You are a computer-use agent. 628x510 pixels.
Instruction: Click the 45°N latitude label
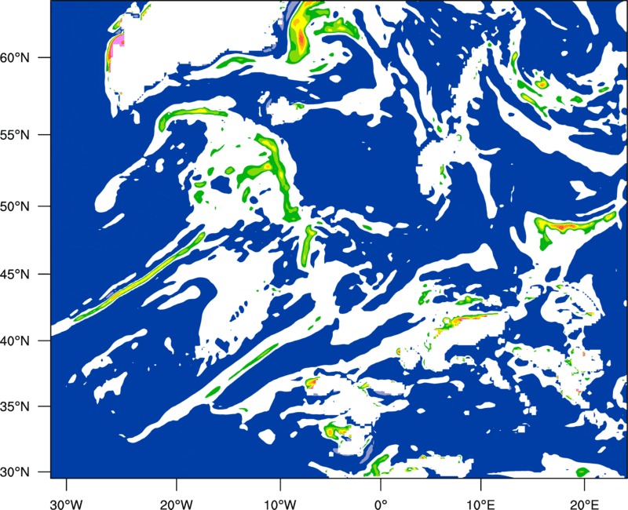pos(15,275)
